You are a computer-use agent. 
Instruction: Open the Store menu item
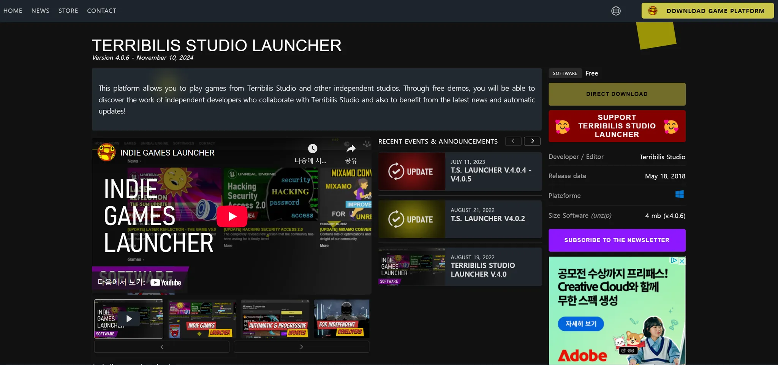68,11
